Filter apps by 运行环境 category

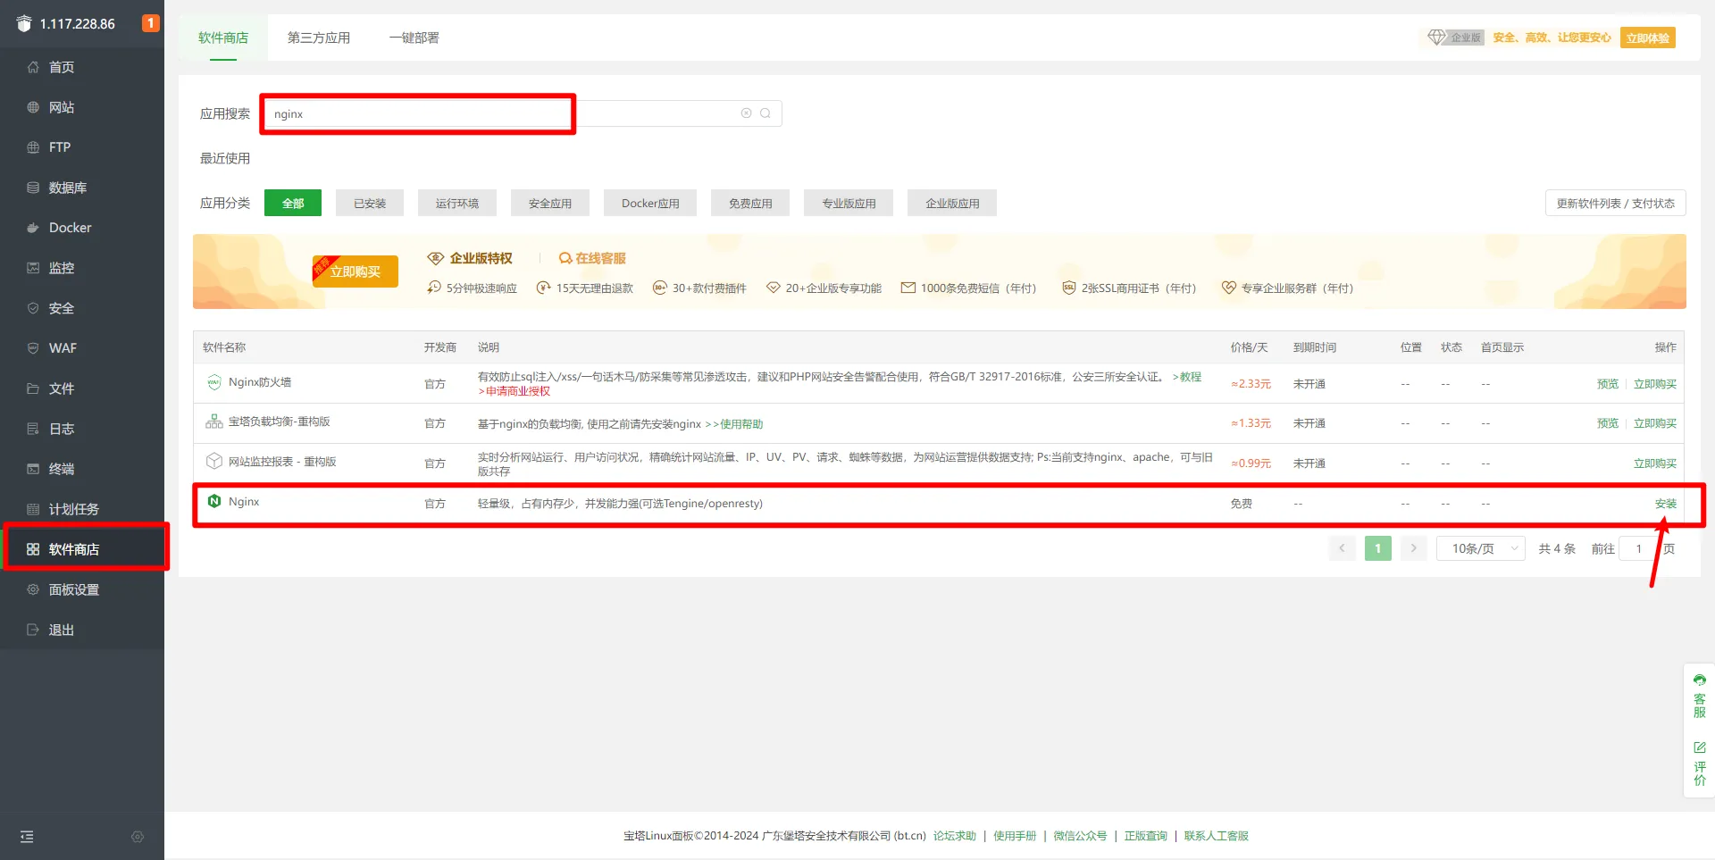(457, 204)
